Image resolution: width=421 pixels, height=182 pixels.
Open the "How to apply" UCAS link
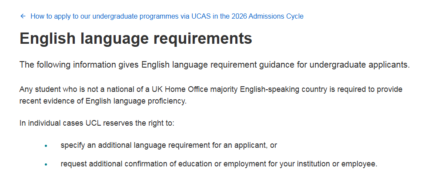point(167,16)
